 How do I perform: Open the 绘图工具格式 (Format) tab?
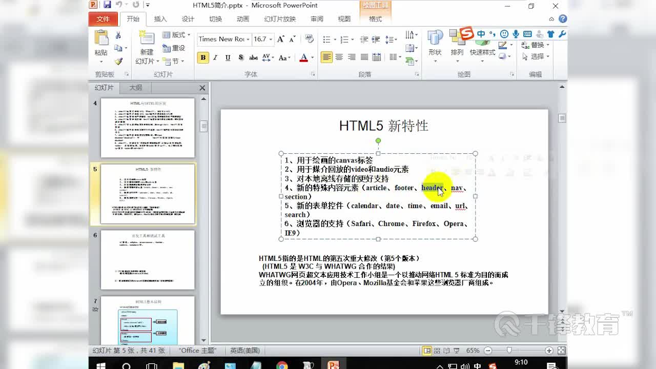[376, 18]
